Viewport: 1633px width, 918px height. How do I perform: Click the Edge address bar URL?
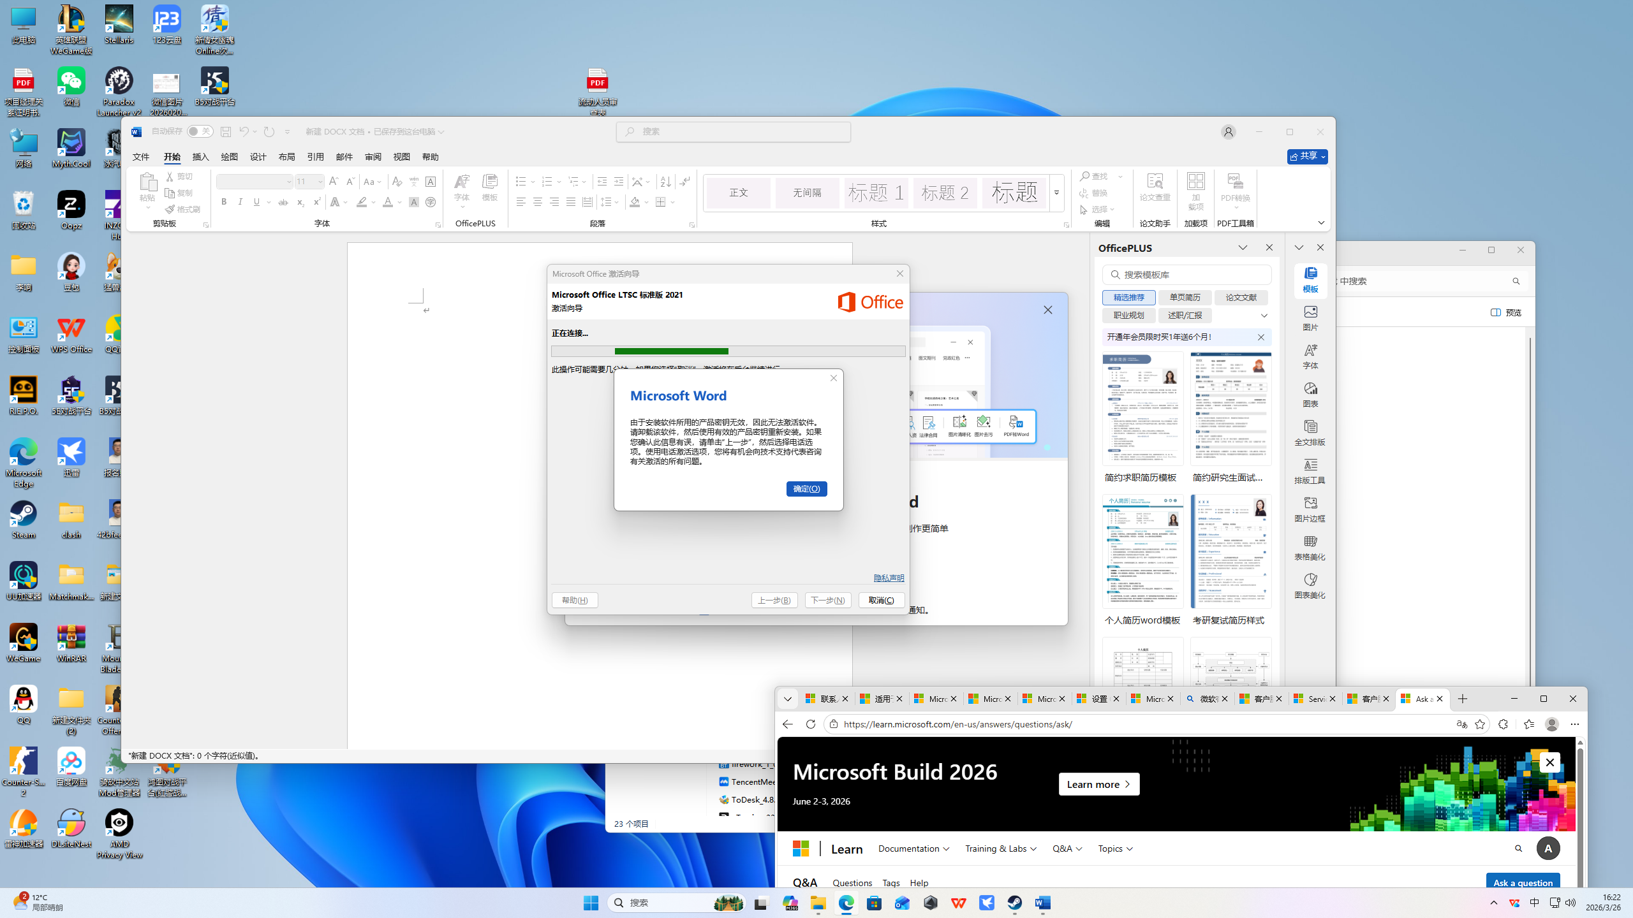click(x=957, y=724)
